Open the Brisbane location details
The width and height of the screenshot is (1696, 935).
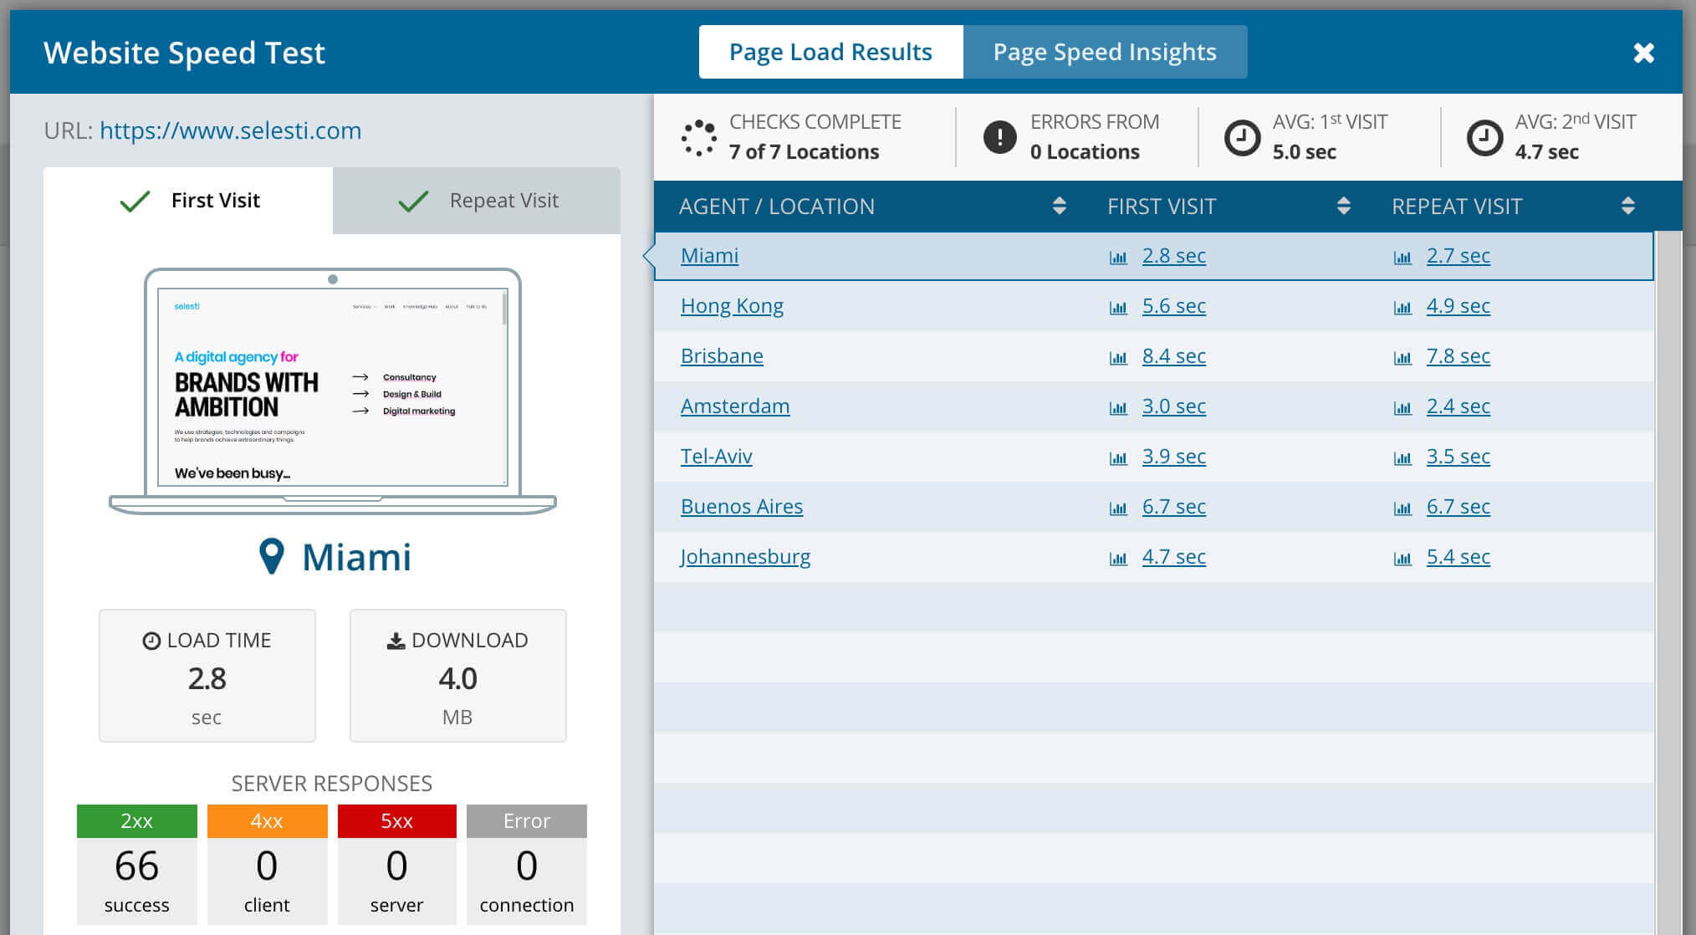(x=722, y=355)
